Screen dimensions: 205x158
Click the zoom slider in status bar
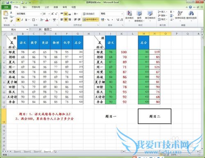click(189, 155)
